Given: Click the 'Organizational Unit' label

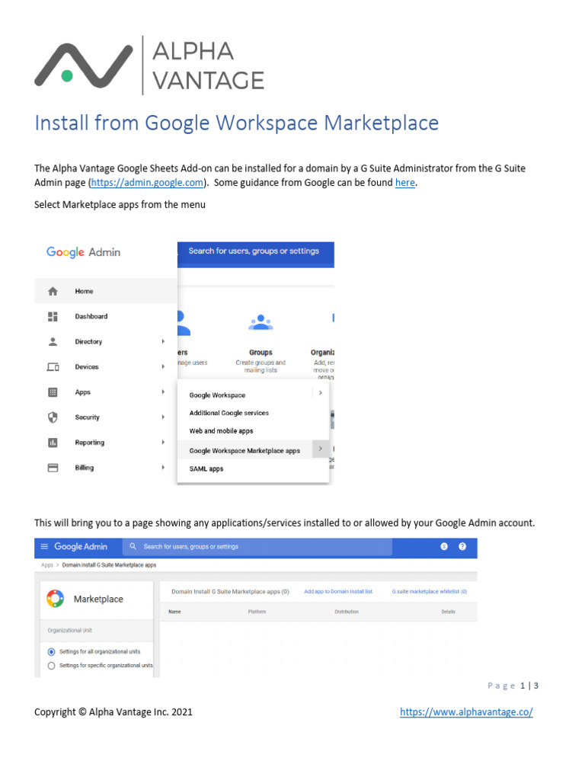Looking at the screenshot, I should (x=69, y=630).
